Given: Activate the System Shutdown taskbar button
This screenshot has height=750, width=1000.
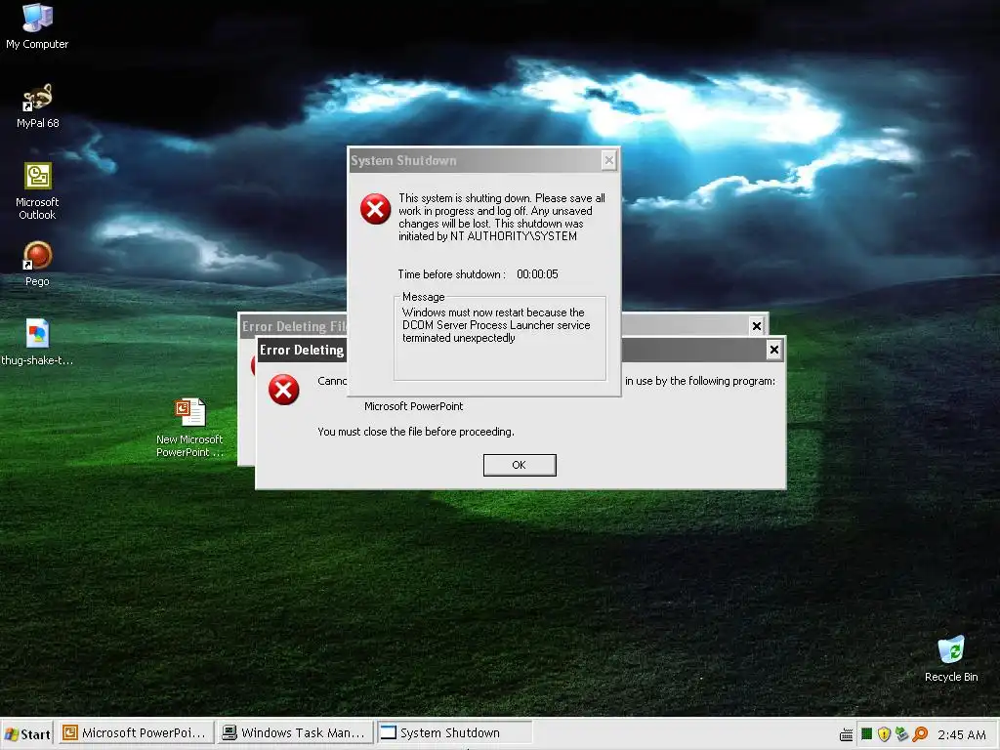Looking at the screenshot, I should pyautogui.click(x=454, y=732).
